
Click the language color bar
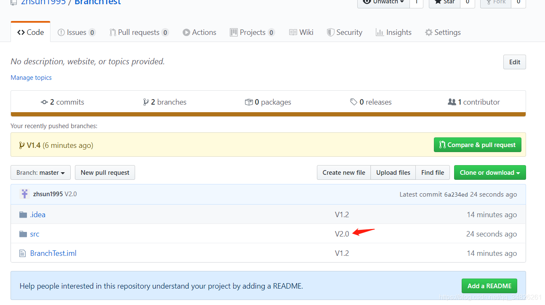click(268, 114)
